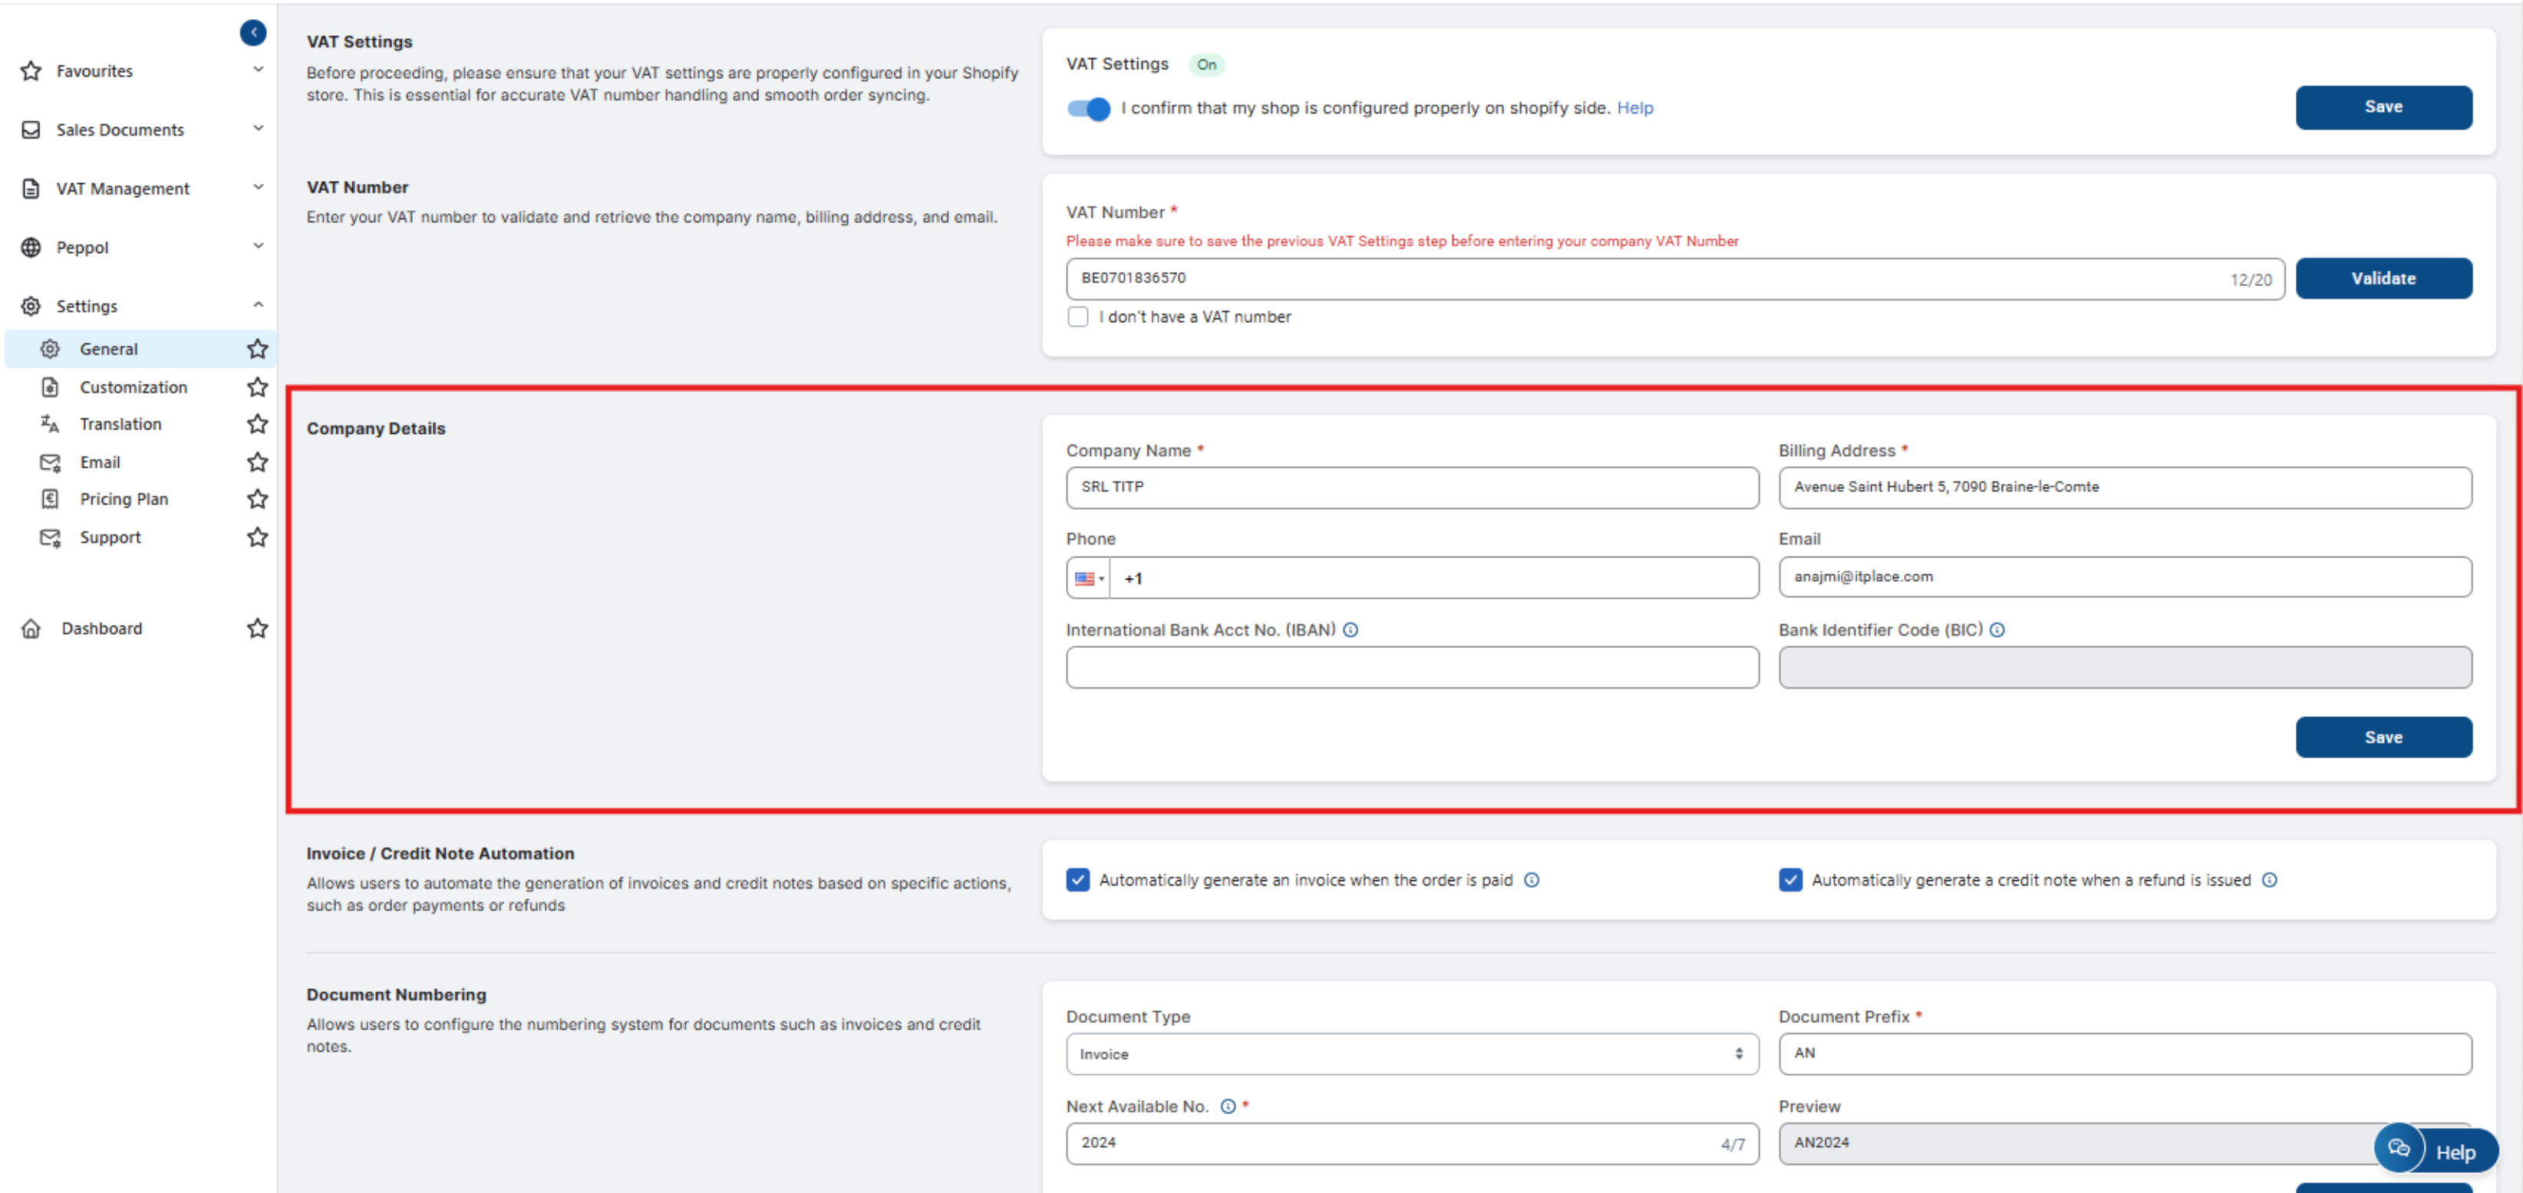
Task: Star the Dashboard entry
Action: (x=256, y=628)
